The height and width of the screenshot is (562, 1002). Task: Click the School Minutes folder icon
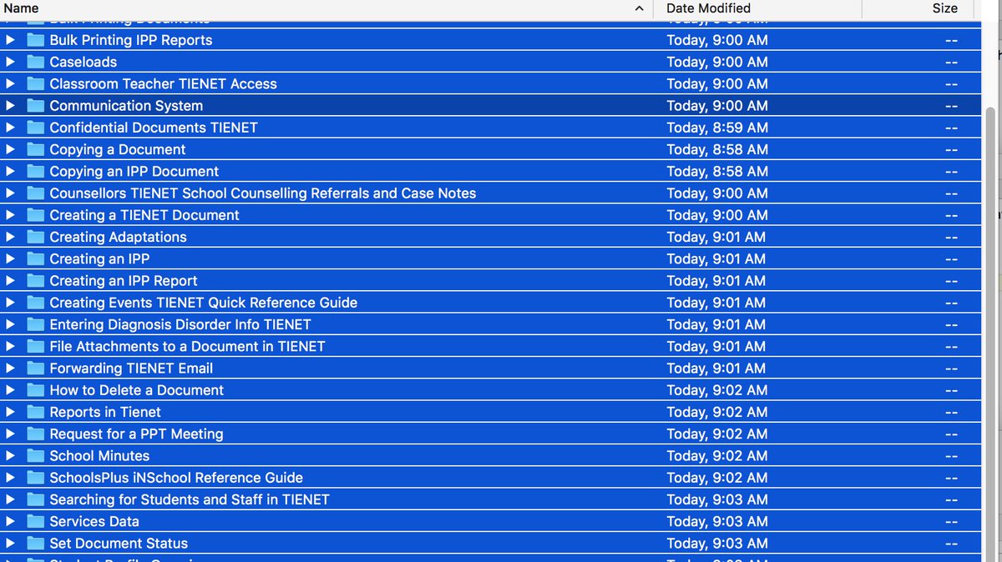click(35, 456)
